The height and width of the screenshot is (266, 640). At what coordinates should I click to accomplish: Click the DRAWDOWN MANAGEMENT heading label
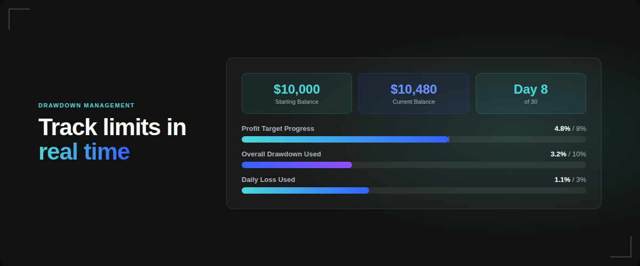click(86, 105)
